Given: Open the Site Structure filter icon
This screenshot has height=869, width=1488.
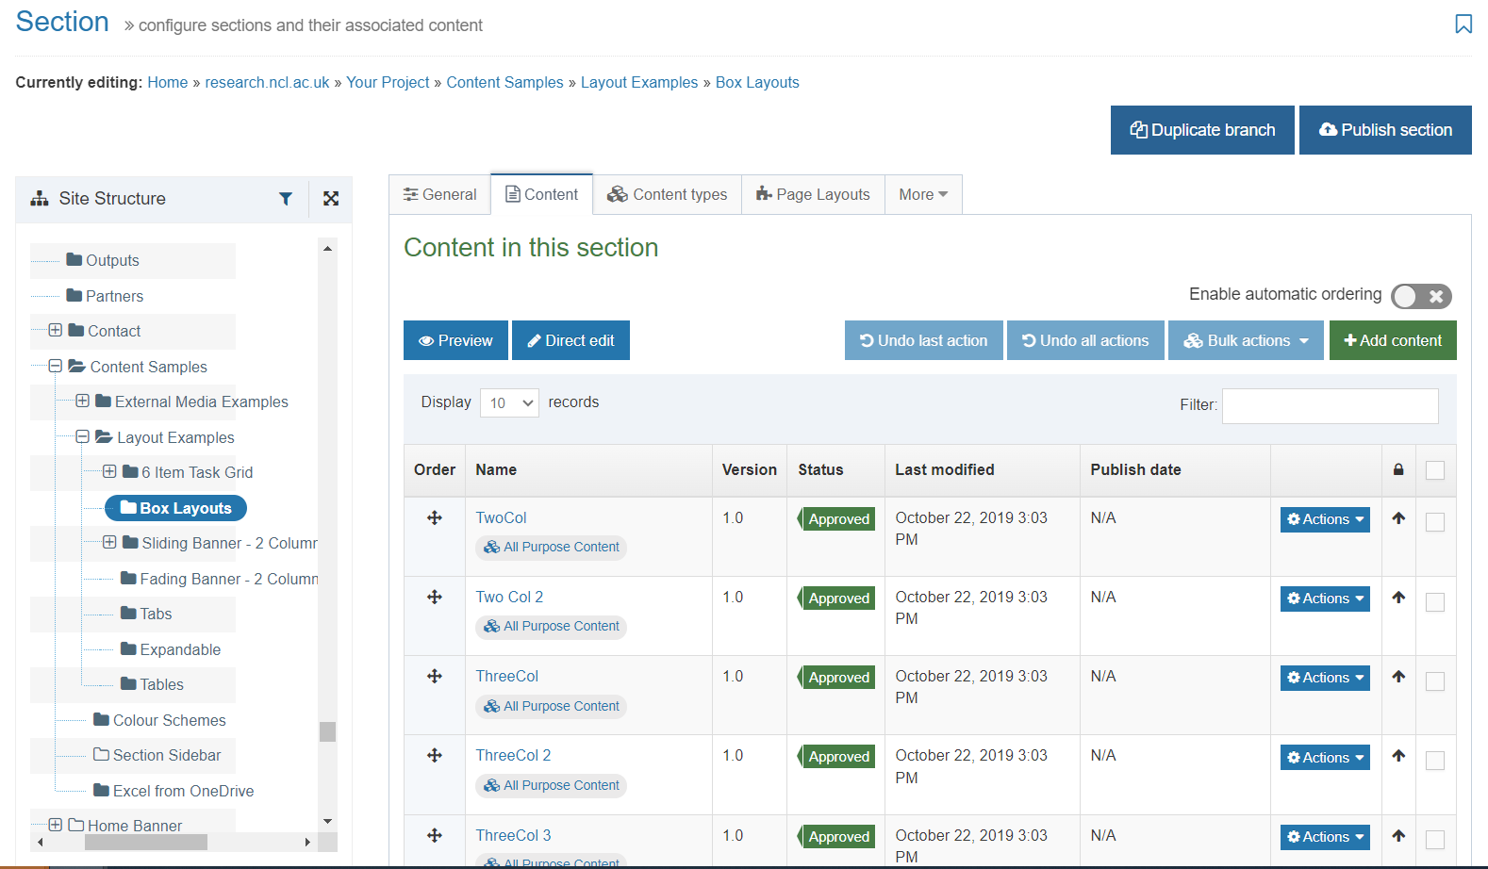Looking at the screenshot, I should 286,199.
